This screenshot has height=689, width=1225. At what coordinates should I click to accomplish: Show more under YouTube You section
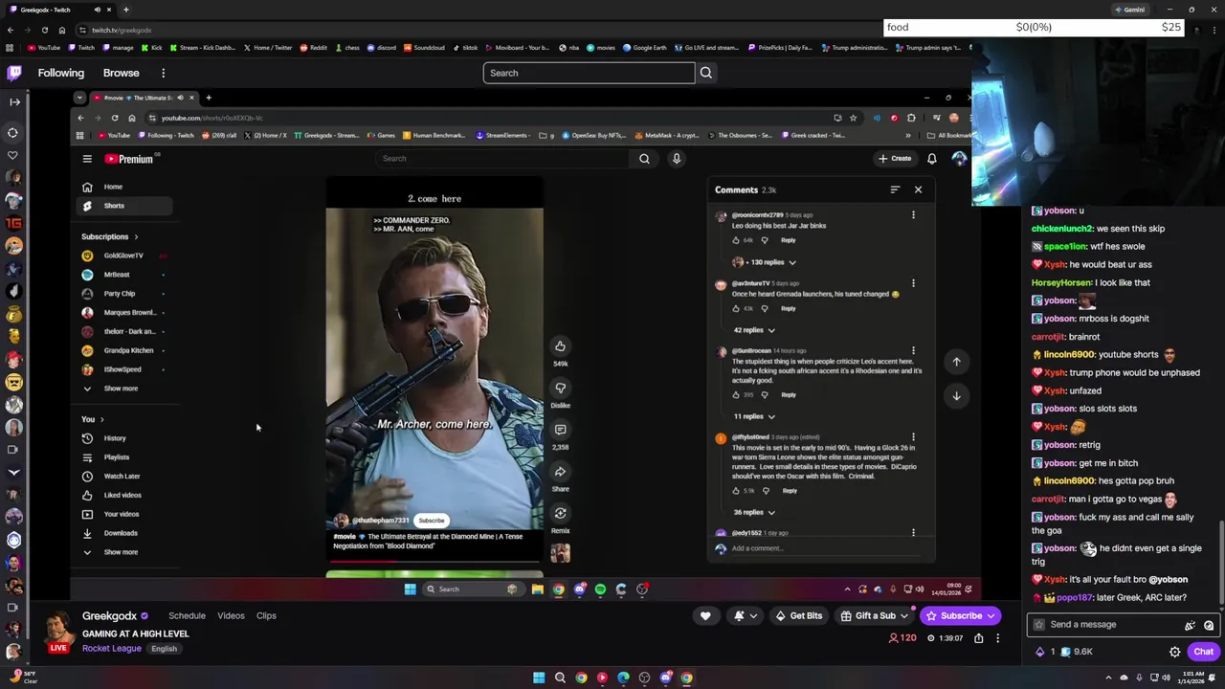point(122,552)
